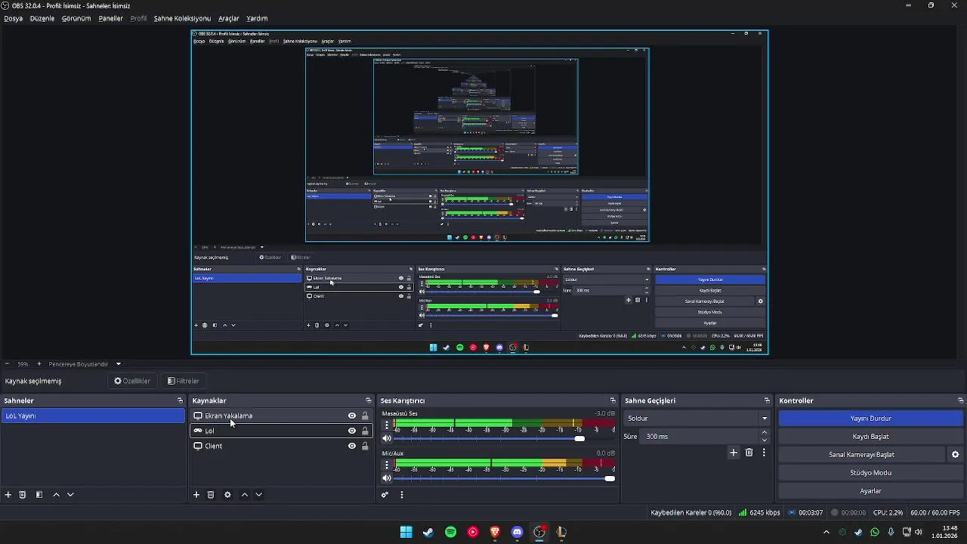The height and width of the screenshot is (544, 967).
Task: Open Sahne Koleksiyonu menu
Action: coord(182,18)
